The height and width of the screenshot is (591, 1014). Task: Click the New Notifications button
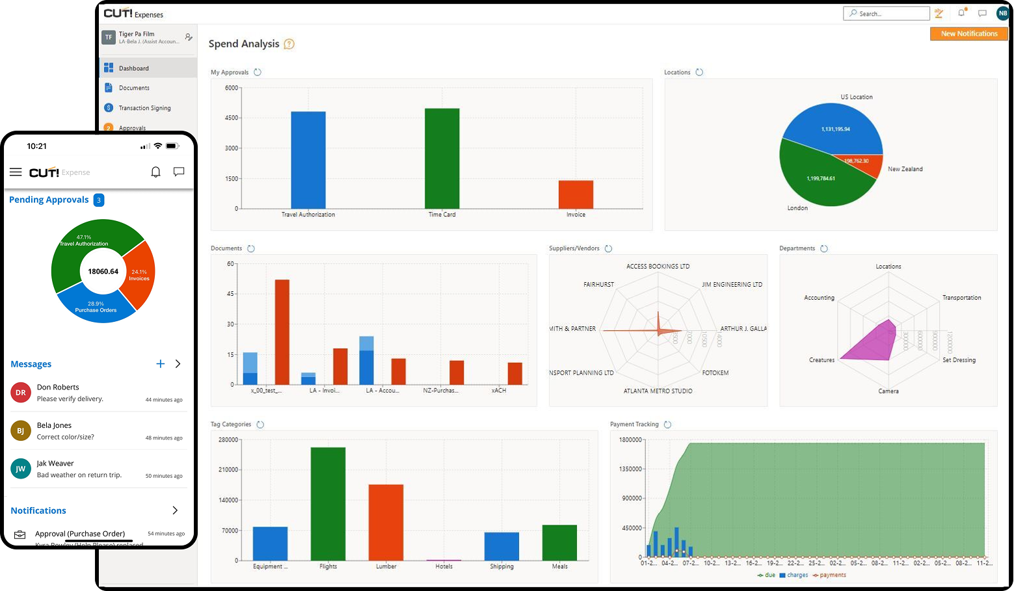tap(968, 33)
